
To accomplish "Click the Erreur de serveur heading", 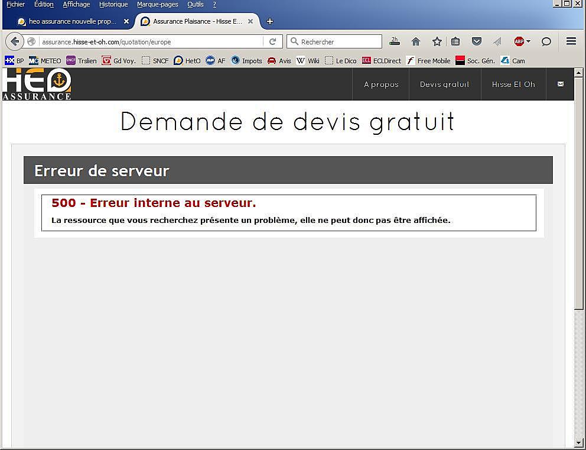I will pos(102,170).
